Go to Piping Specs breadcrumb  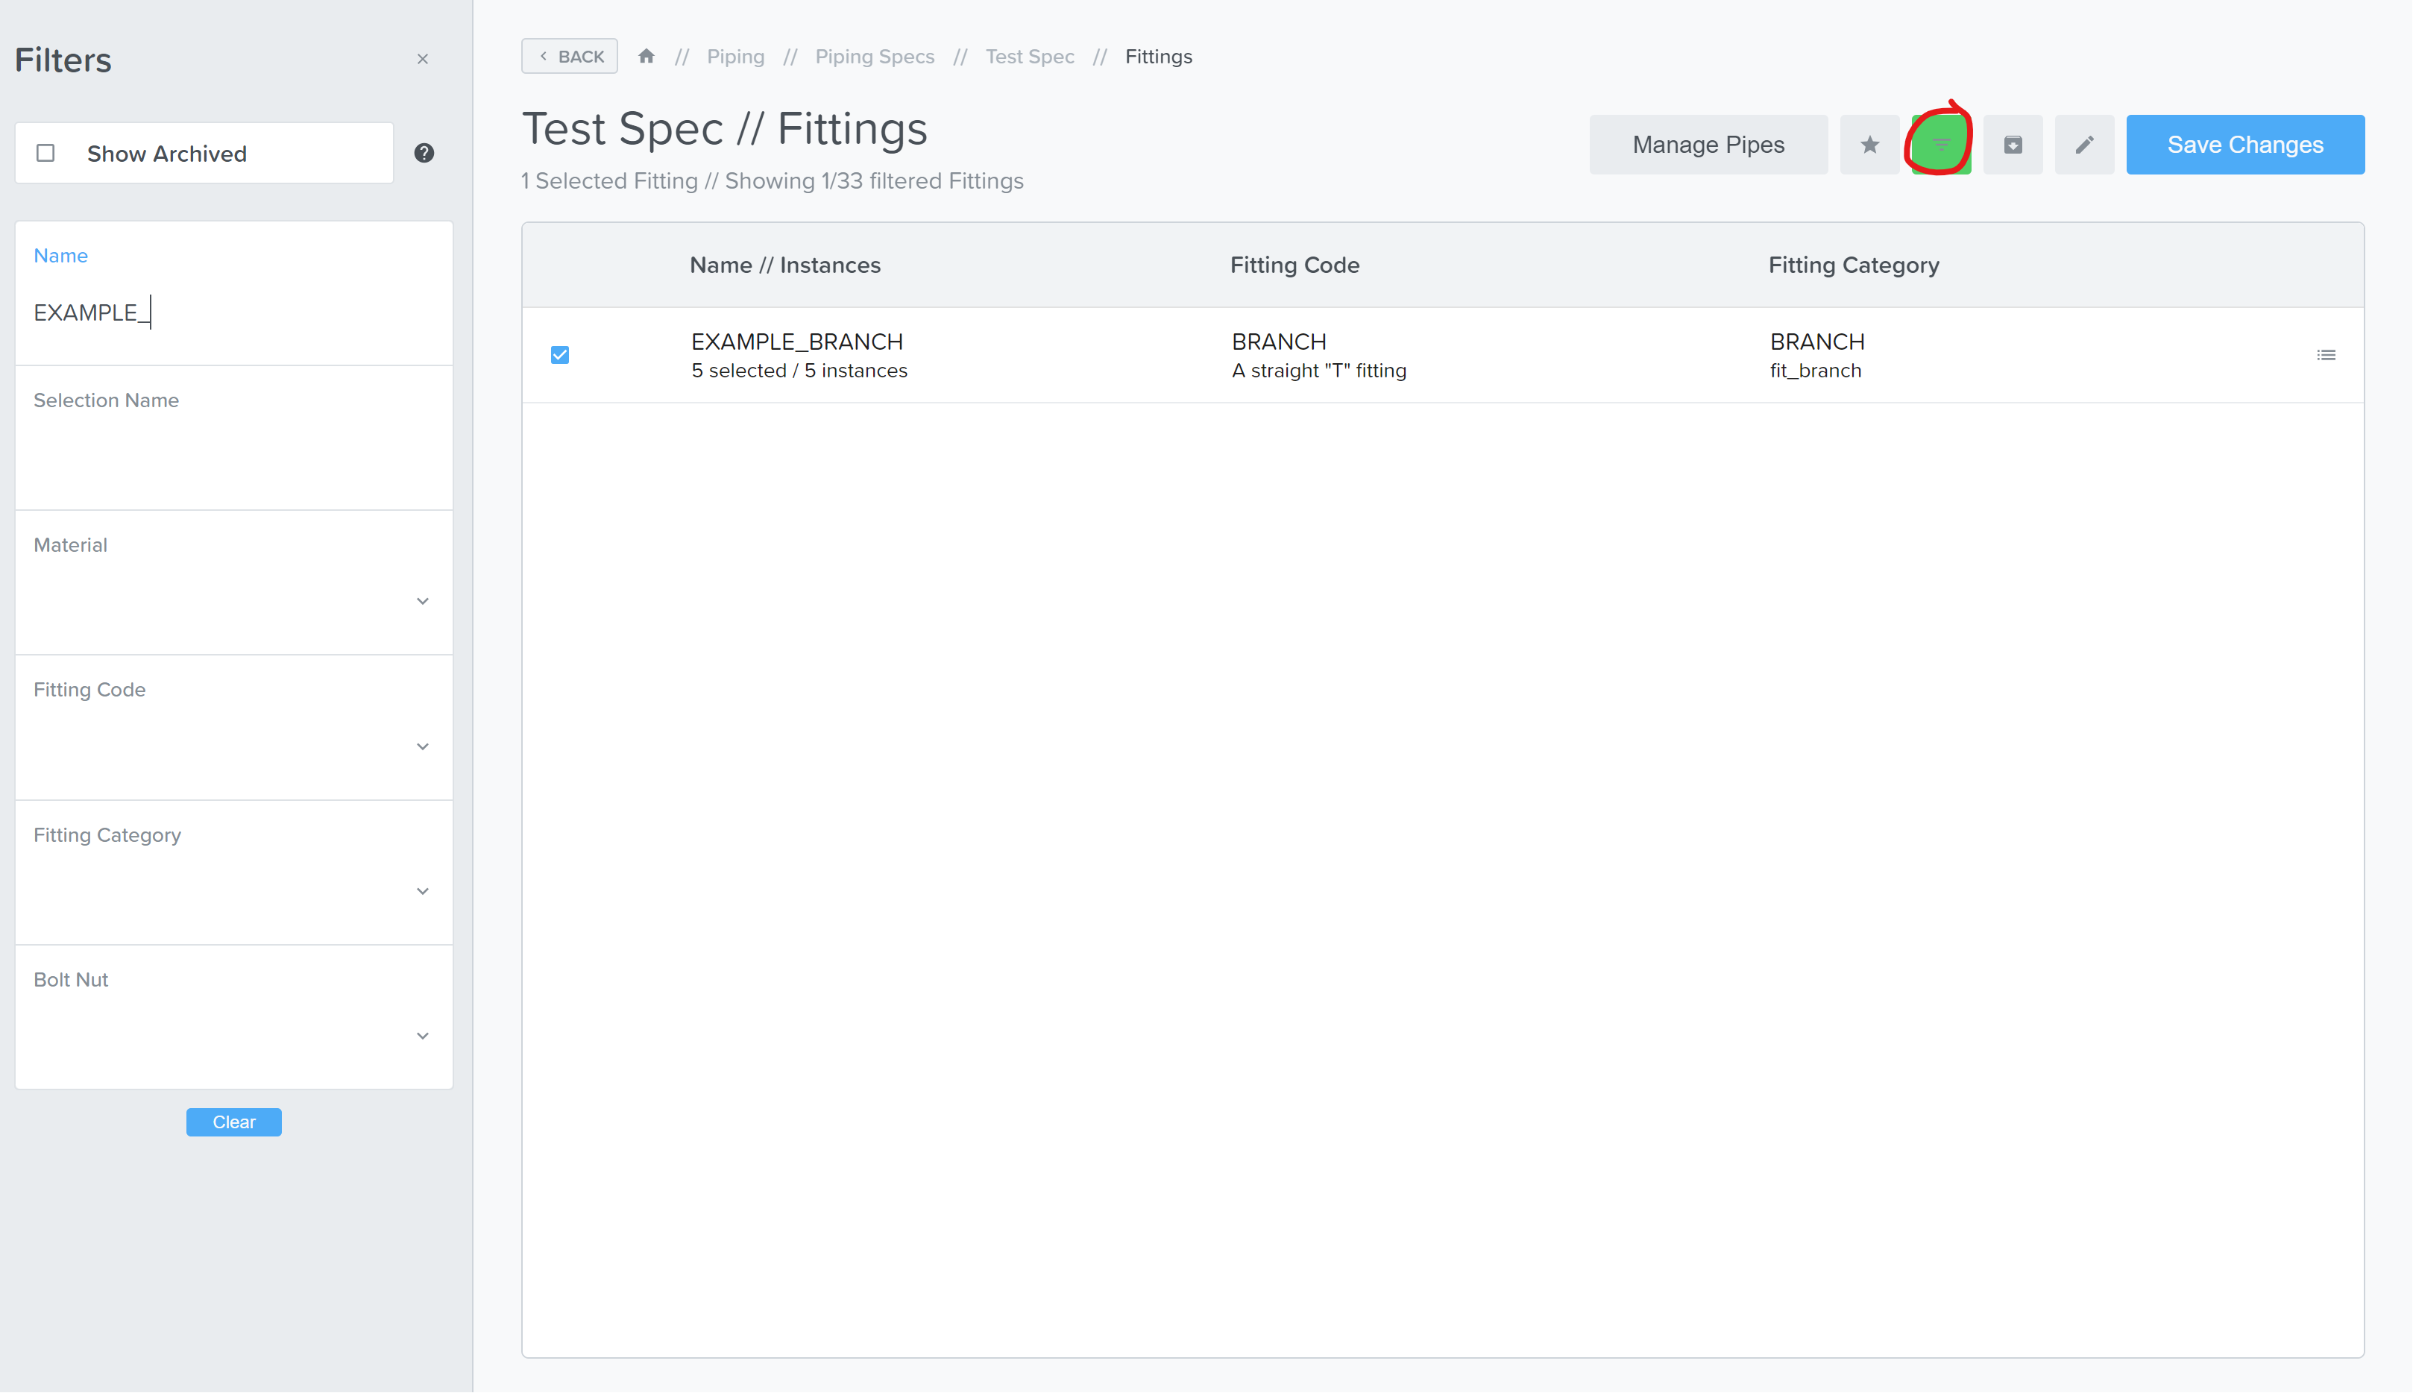pyautogui.click(x=874, y=57)
